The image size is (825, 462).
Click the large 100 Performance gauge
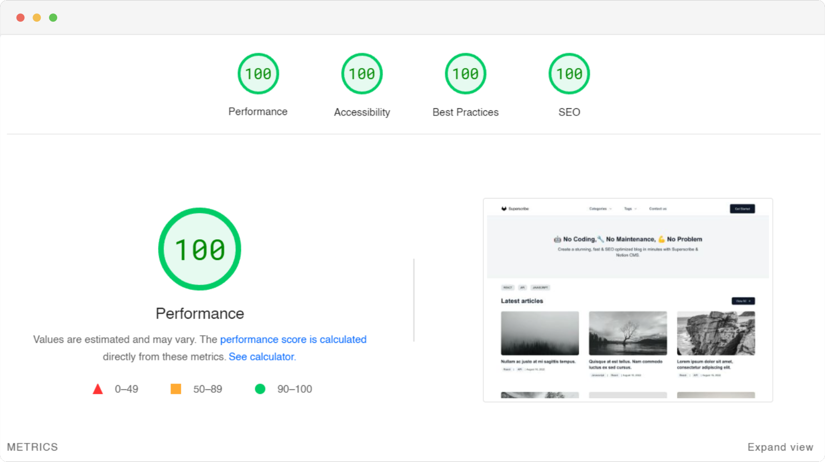coord(200,249)
